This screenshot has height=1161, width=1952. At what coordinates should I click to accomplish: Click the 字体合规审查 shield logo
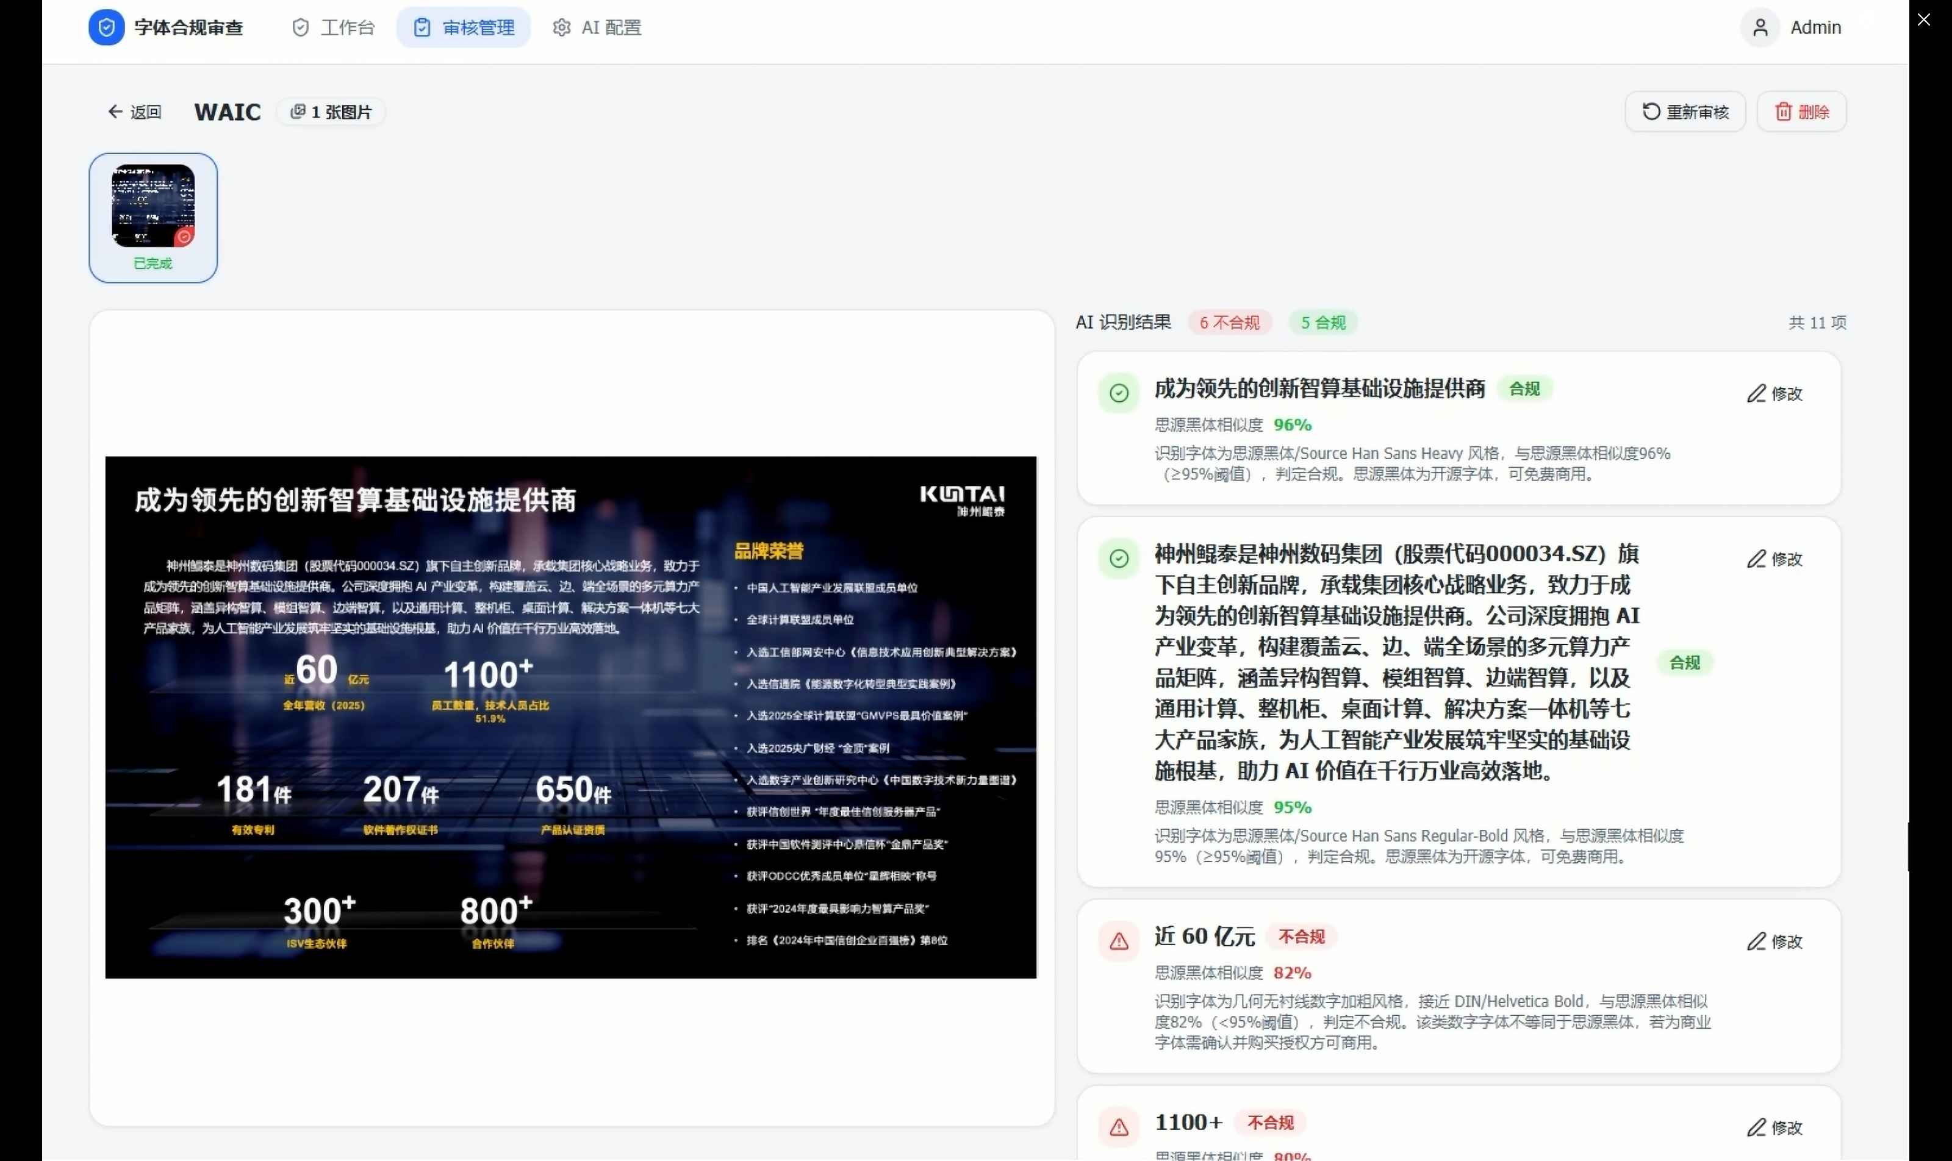coord(106,27)
